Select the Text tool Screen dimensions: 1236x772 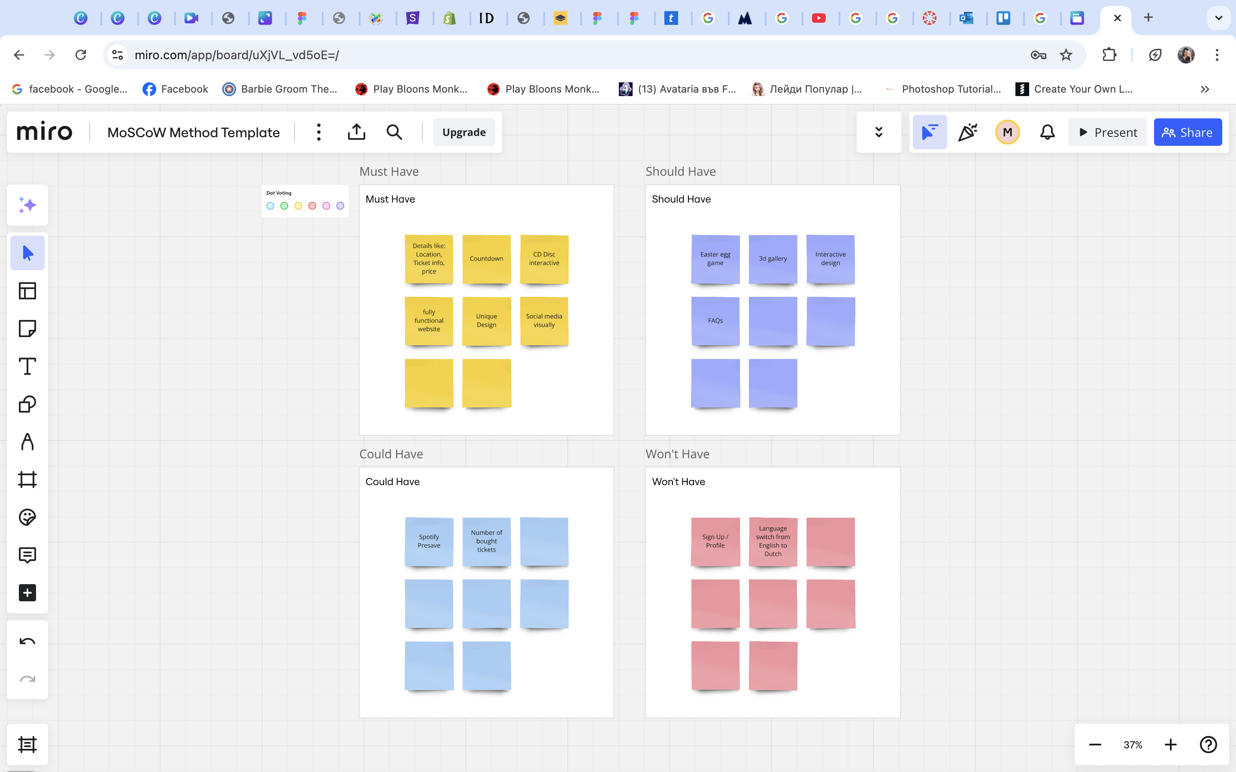pyautogui.click(x=27, y=367)
